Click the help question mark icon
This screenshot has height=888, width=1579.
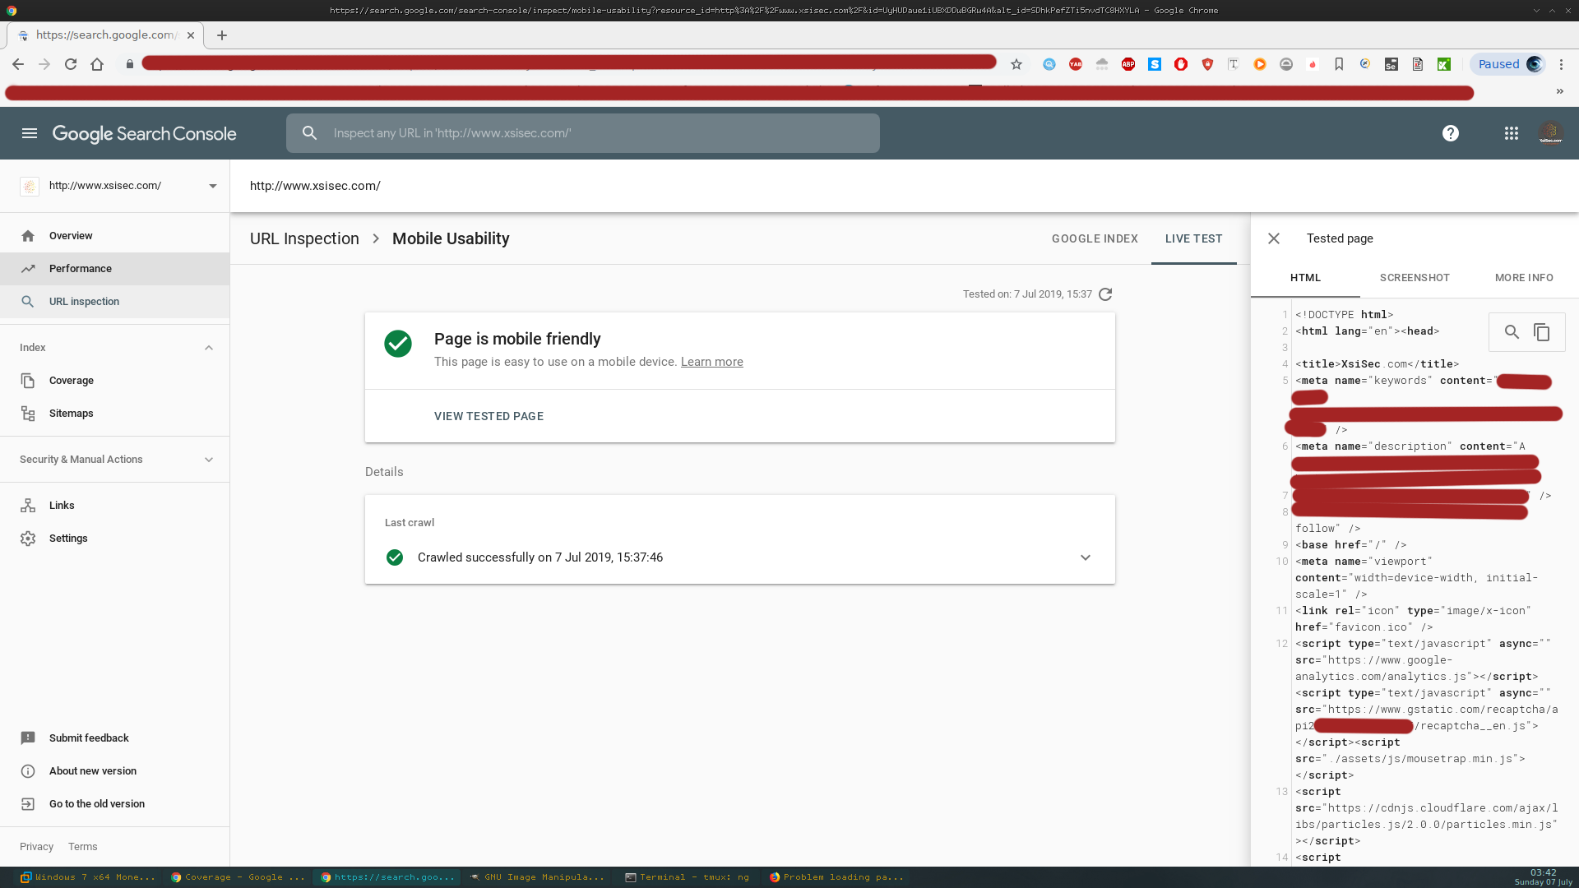coord(1451,133)
